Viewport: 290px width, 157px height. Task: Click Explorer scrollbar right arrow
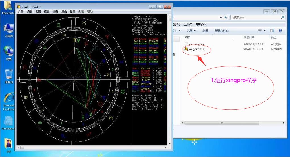click(x=284, y=123)
